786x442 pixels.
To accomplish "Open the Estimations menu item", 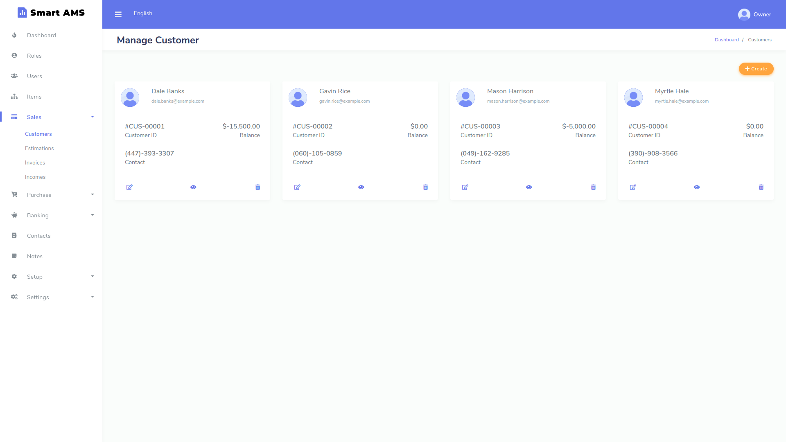I will click(x=39, y=148).
